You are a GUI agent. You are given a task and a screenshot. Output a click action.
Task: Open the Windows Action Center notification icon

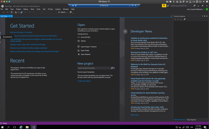point(205,127)
